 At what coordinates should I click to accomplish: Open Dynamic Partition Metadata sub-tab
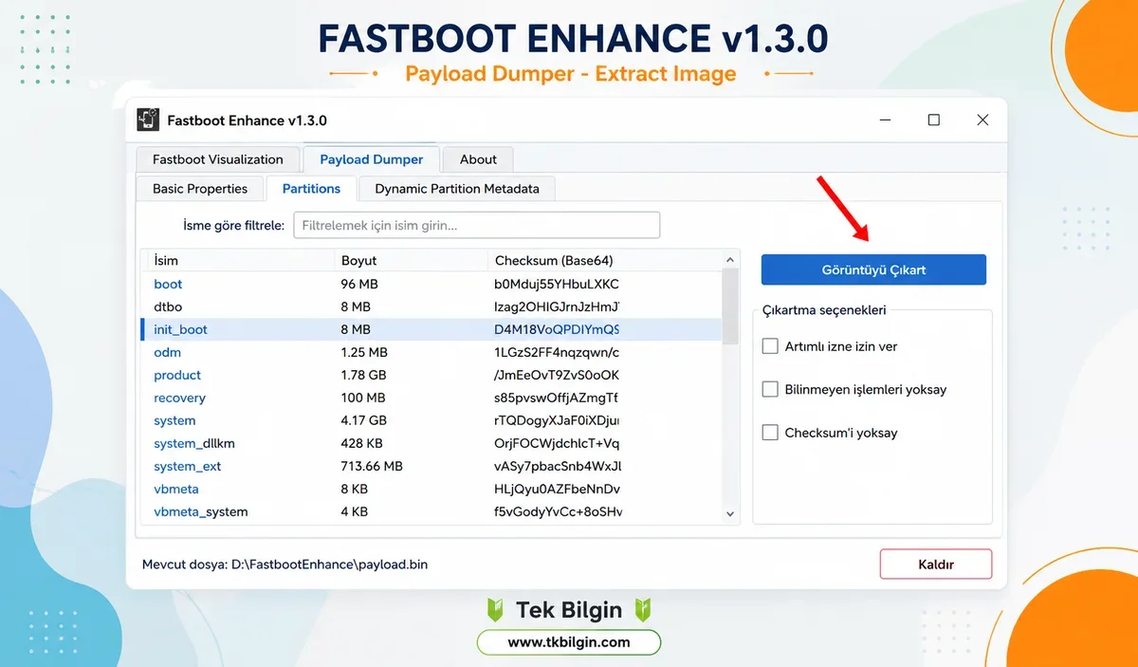pyautogui.click(x=457, y=189)
